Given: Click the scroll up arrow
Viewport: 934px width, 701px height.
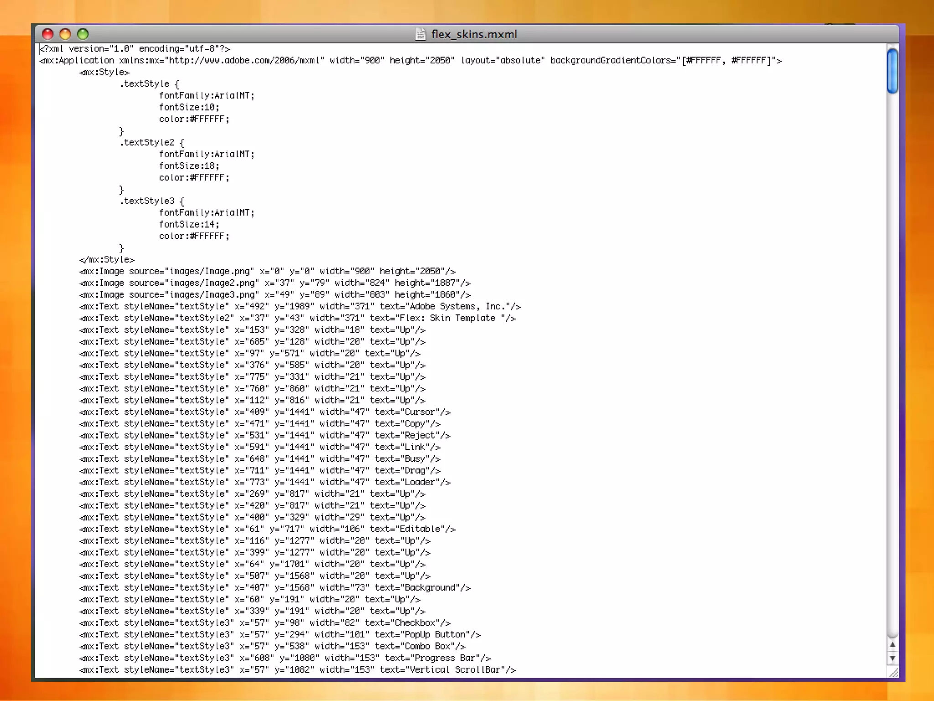Looking at the screenshot, I should (892, 644).
